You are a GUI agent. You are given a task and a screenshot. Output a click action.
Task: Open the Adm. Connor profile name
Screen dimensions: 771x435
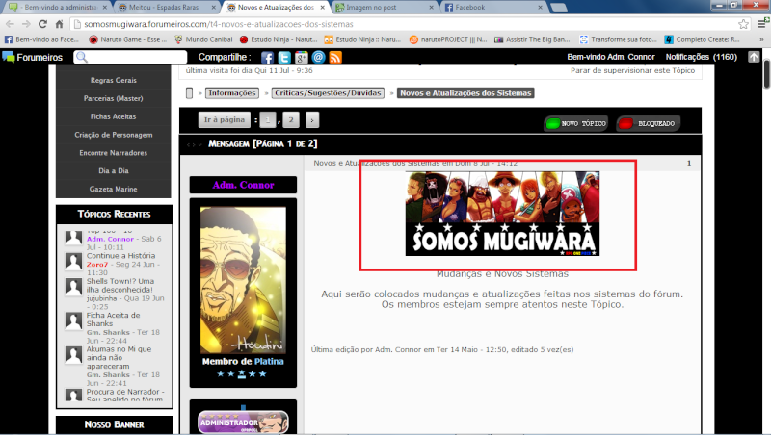pyautogui.click(x=244, y=185)
